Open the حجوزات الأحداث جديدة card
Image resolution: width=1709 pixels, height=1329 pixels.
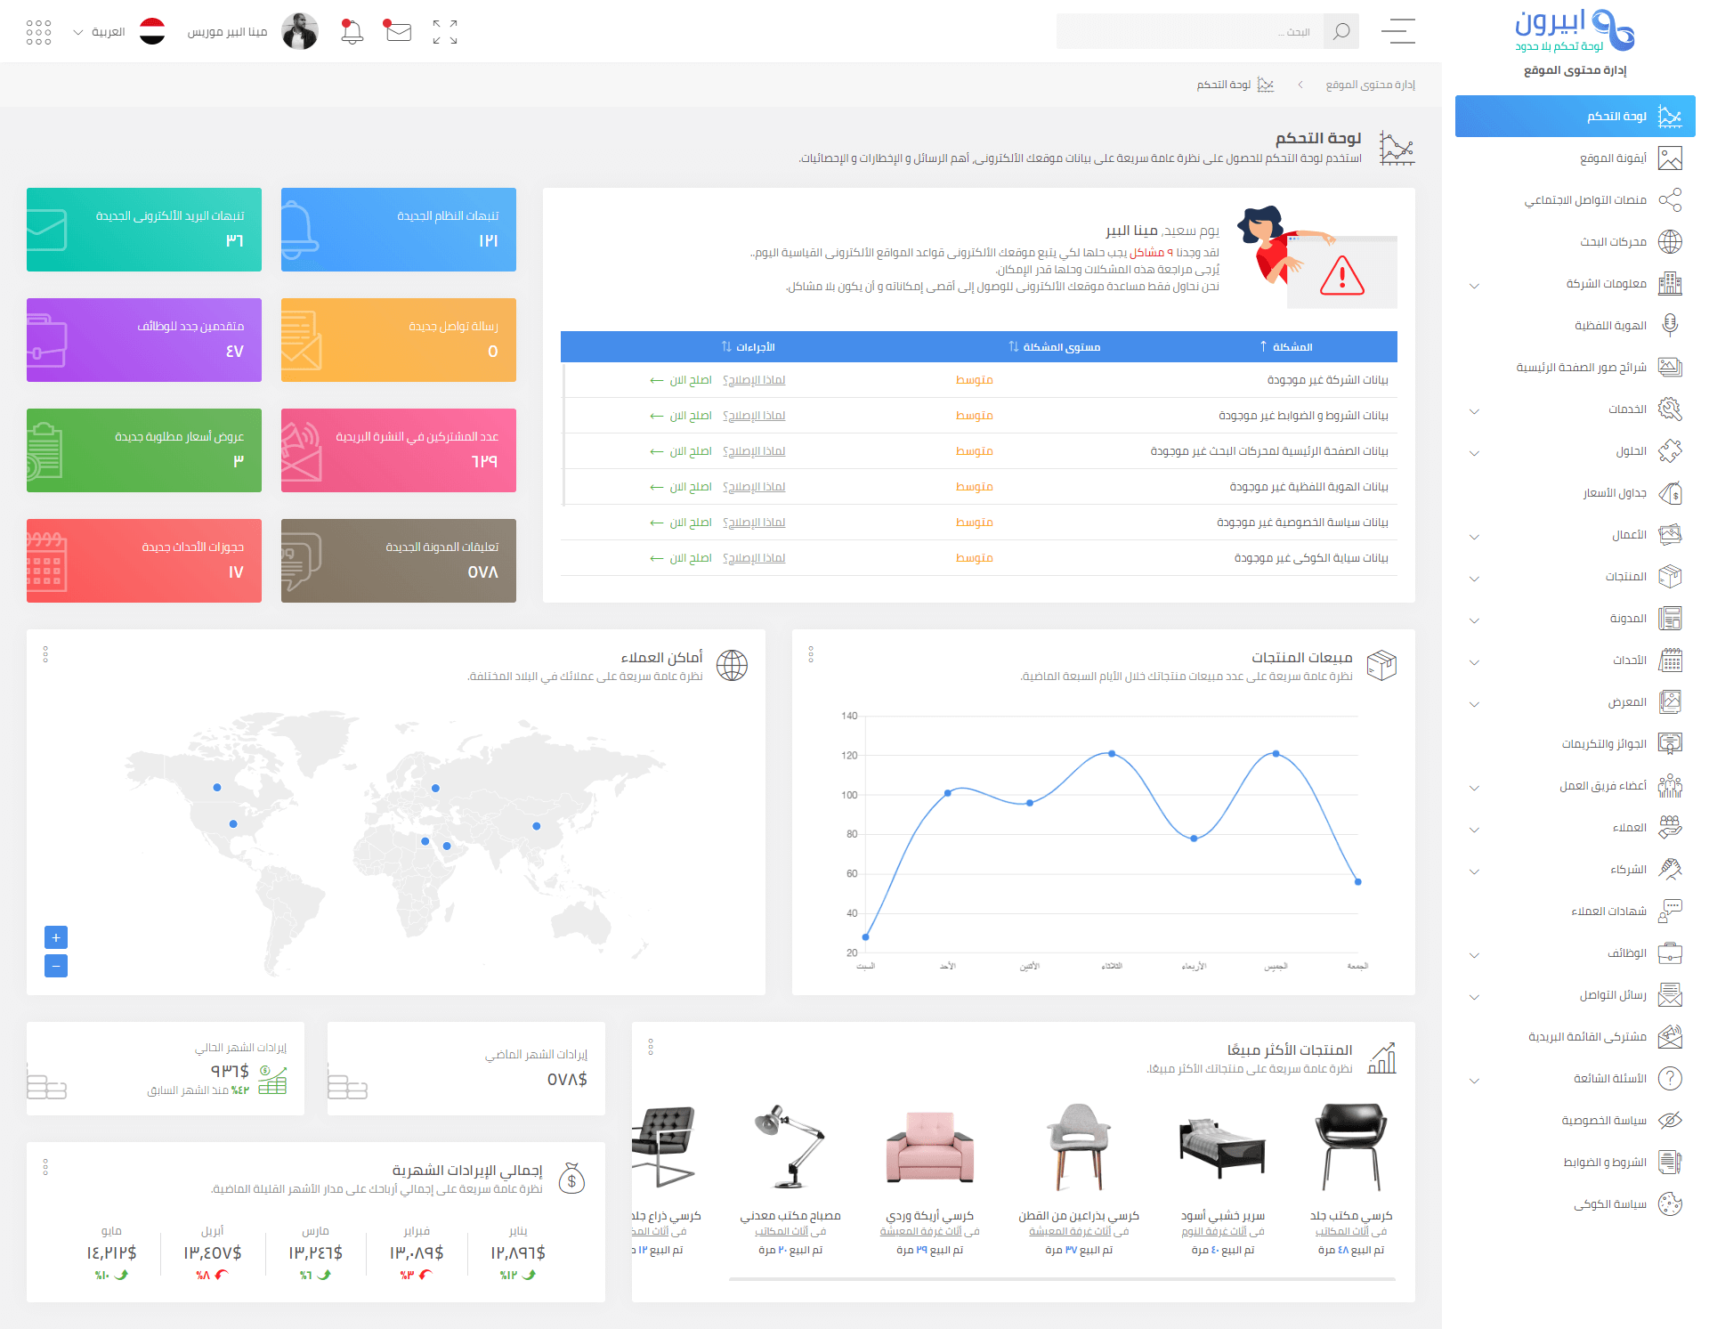pyautogui.click(x=144, y=561)
